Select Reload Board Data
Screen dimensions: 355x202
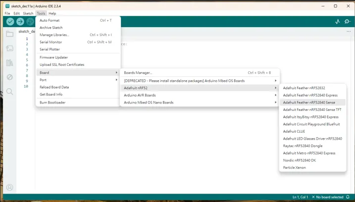(x=78, y=87)
